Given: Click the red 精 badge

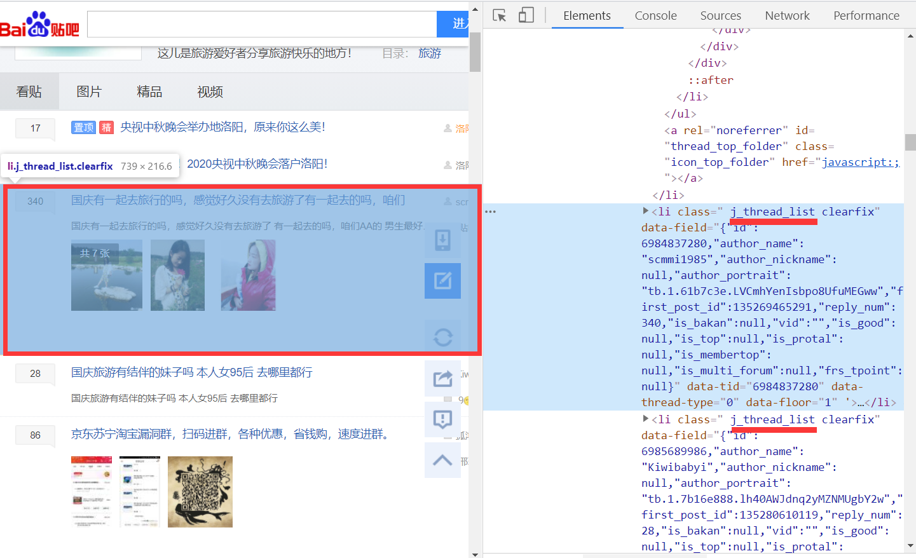Looking at the screenshot, I should [107, 128].
